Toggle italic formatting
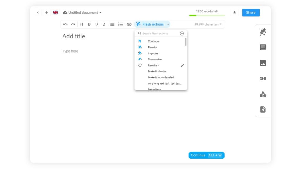This screenshot has width=301, height=169. tap(104, 24)
